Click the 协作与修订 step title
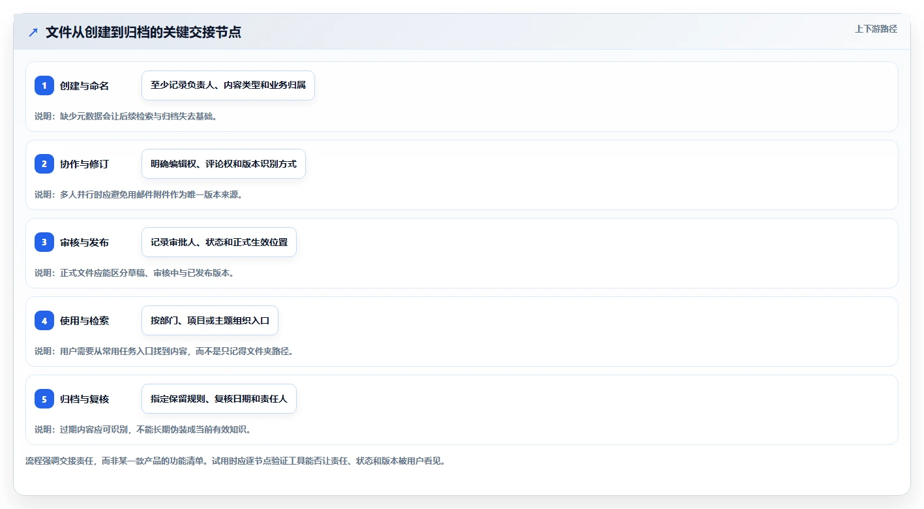This screenshot has width=924, height=509. coord(84,164)
